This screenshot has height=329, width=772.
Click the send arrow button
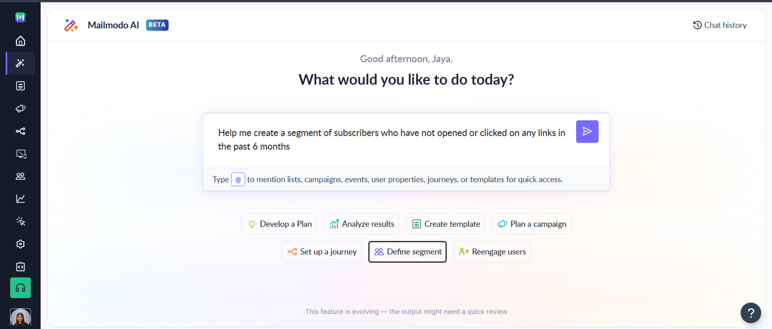(x=587, y=132)
